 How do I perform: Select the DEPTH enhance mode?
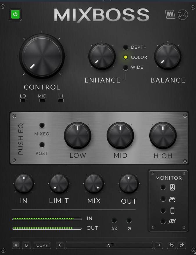pyautogui.click(x=125, y=47)
